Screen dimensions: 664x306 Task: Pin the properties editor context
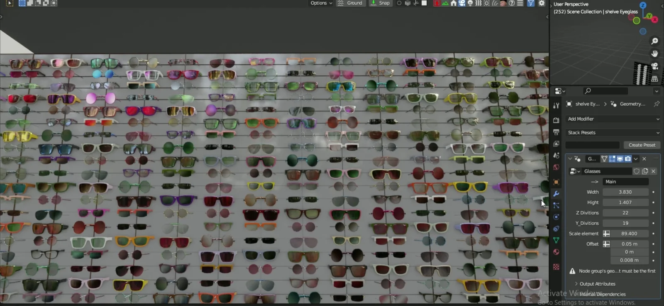point(656,104)
